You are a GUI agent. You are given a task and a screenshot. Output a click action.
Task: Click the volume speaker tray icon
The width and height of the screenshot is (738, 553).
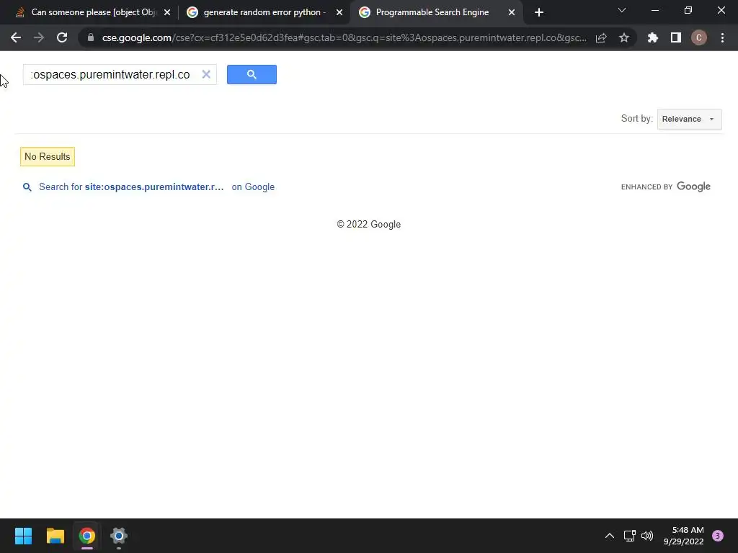click(647, 536)
